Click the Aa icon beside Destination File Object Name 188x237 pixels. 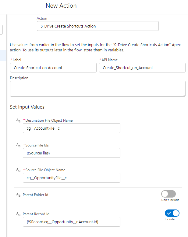click(18, 120)
